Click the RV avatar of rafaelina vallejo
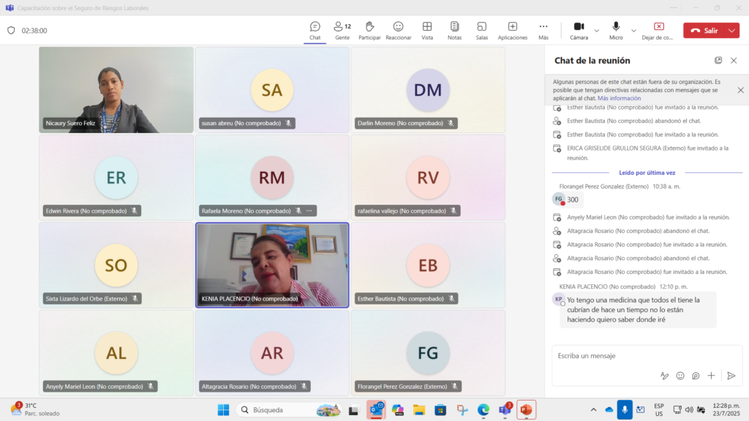Image resolution: width=749 pixels, height=421 pixels. [x=428, y=178]
